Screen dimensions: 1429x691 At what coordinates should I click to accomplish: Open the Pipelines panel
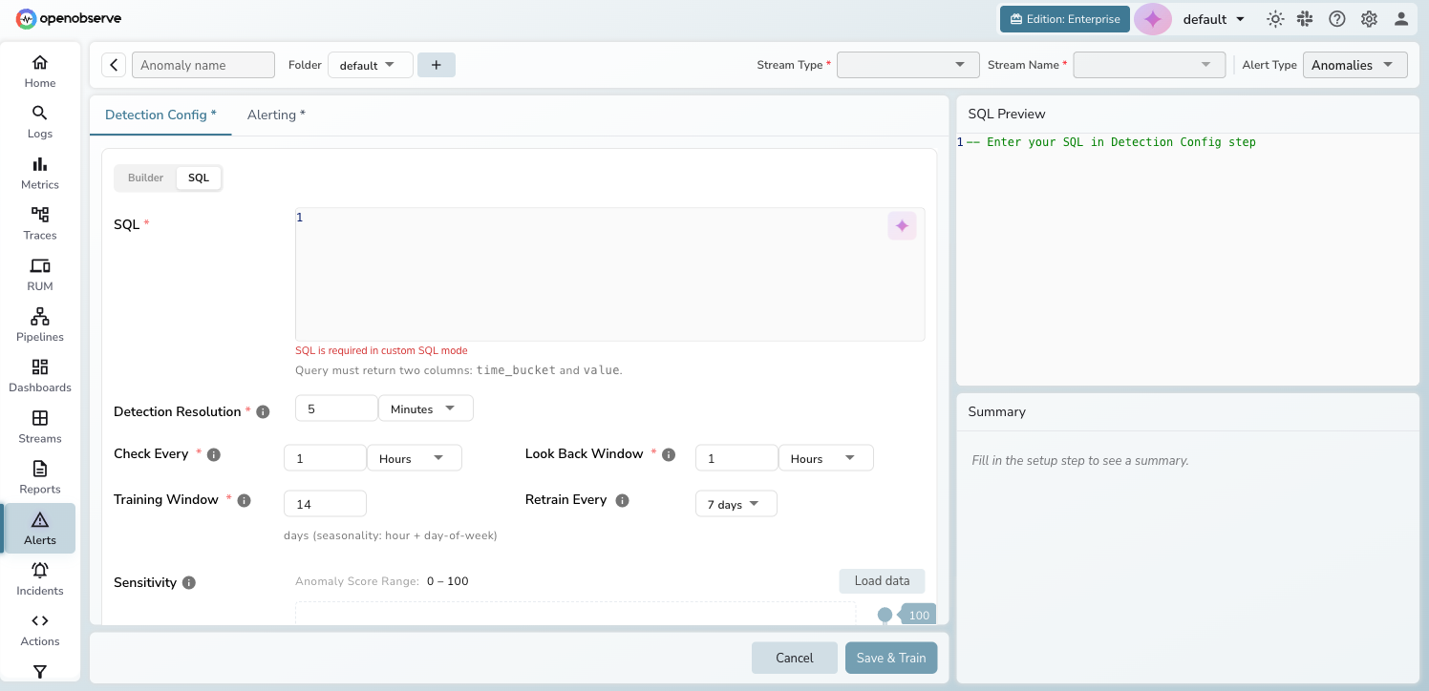pos(39,324)
